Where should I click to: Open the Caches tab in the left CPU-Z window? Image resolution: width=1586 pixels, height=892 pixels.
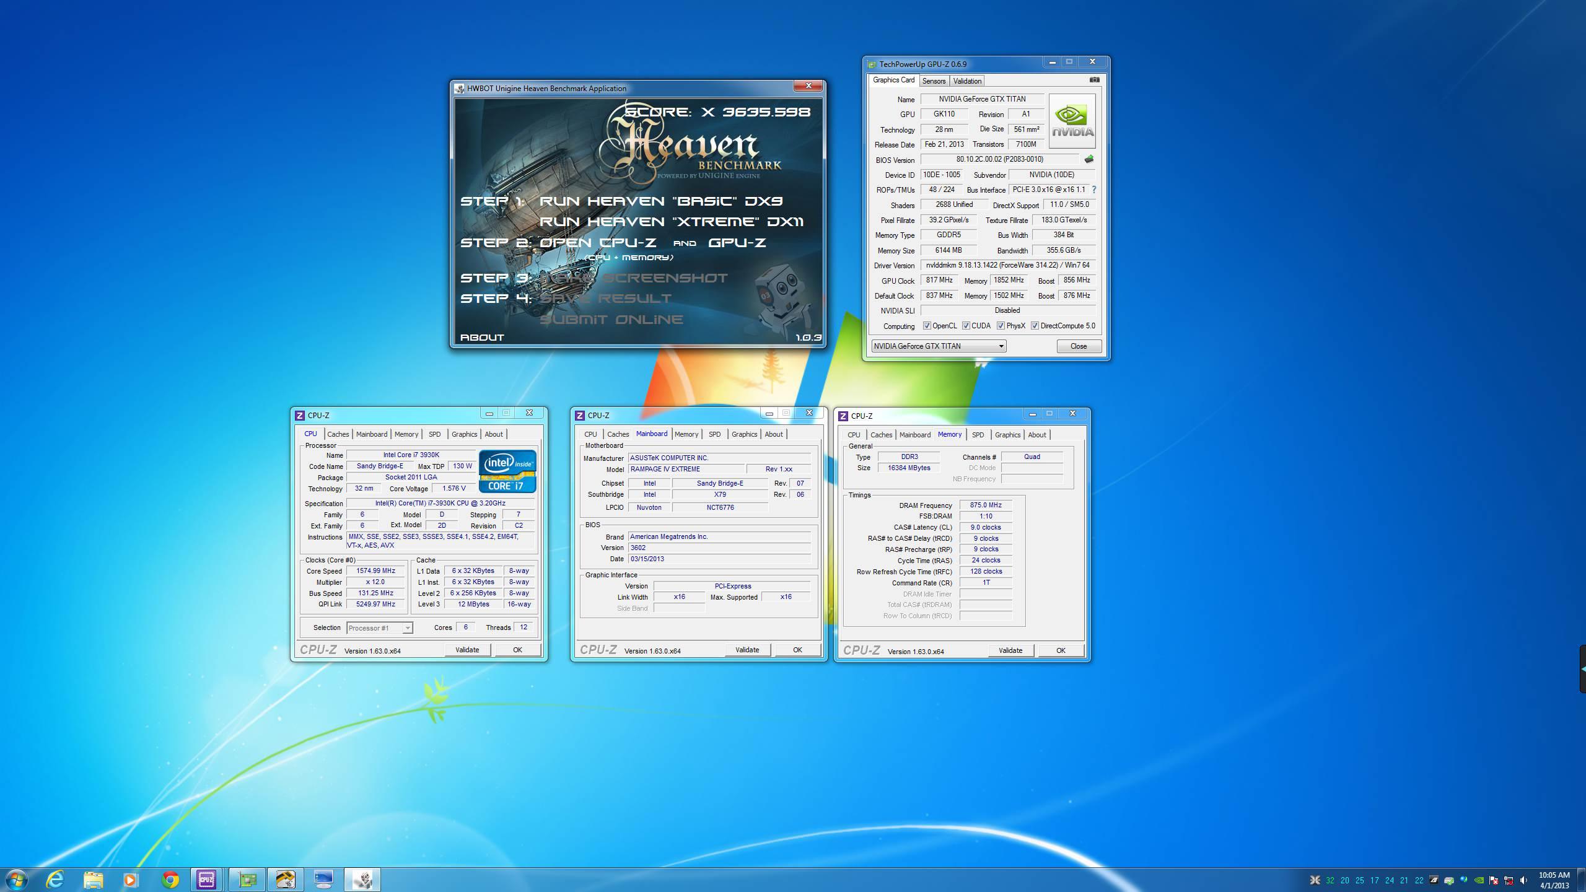click(x=338, y=434)
